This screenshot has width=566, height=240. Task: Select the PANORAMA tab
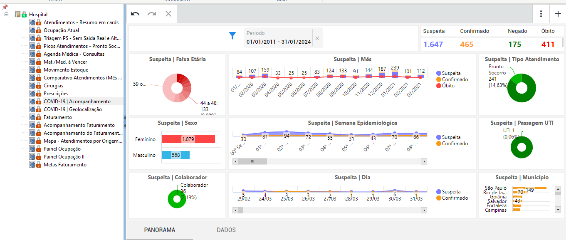coord(160,230)
